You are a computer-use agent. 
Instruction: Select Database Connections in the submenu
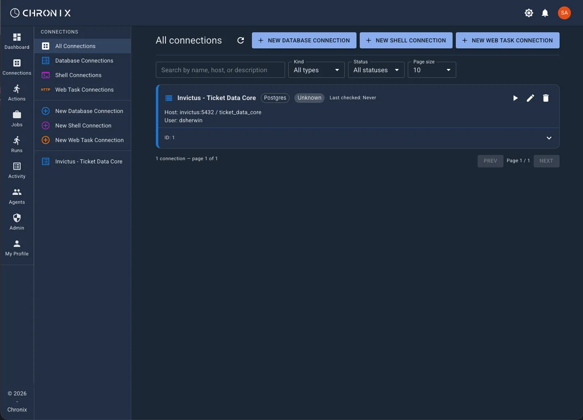click(84, 61)
